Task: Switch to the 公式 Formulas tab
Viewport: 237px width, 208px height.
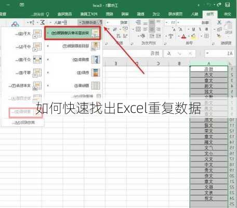Action: click(x=156, y=14)
